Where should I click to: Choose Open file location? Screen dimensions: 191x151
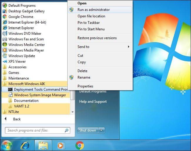[x=100, y=16]
